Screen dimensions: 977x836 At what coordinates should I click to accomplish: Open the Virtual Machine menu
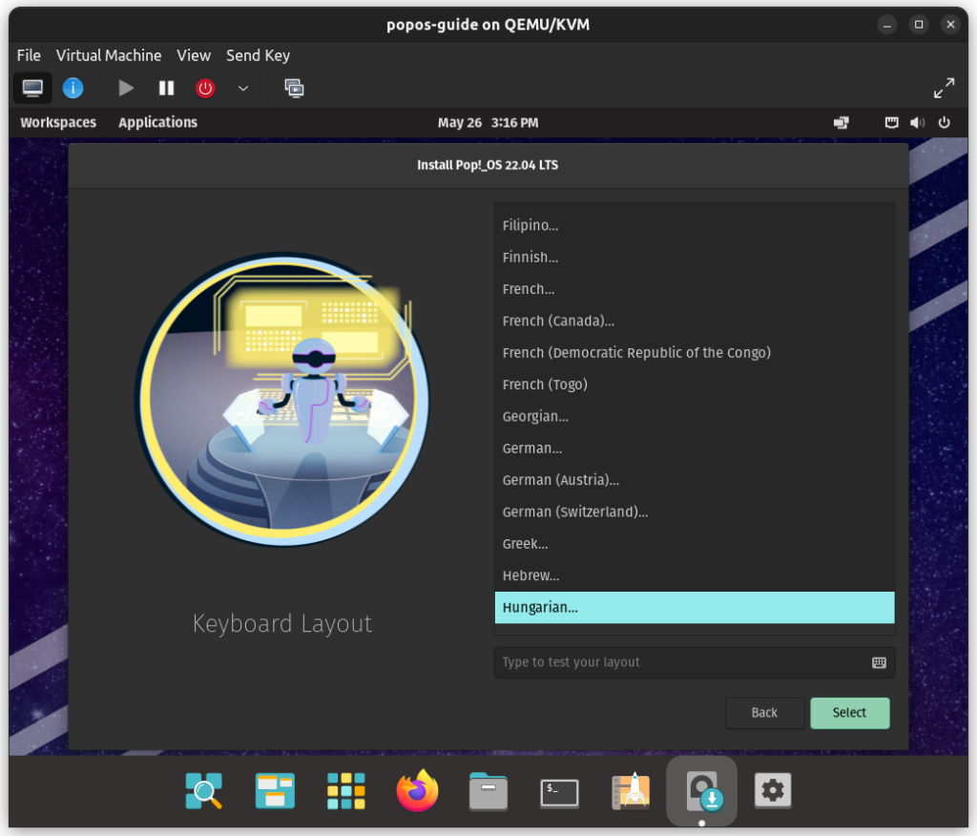coord(109,55)
